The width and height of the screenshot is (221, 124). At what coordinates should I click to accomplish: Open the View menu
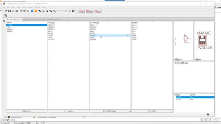tap(18, 7)
